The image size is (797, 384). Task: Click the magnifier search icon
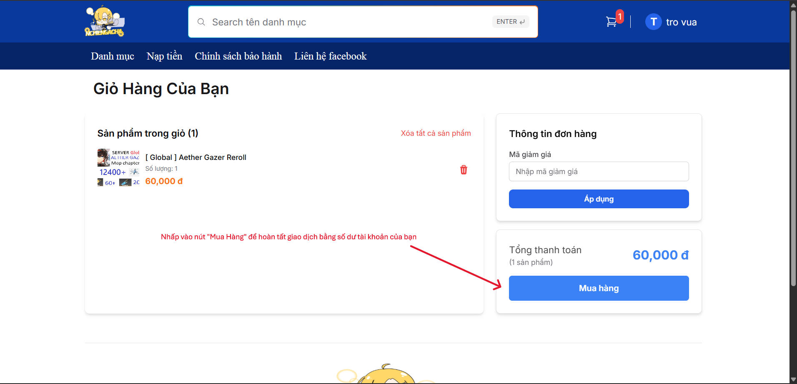tap(201, 22)
